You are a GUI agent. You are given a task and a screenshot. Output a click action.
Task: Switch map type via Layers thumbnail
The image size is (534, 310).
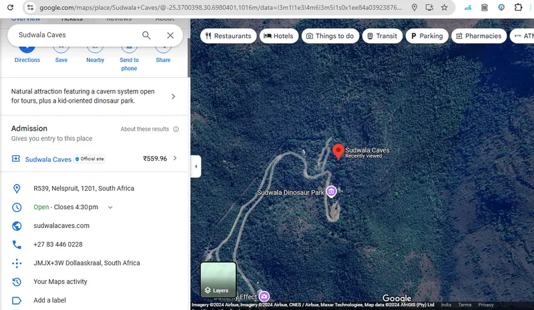coord(218,280)
